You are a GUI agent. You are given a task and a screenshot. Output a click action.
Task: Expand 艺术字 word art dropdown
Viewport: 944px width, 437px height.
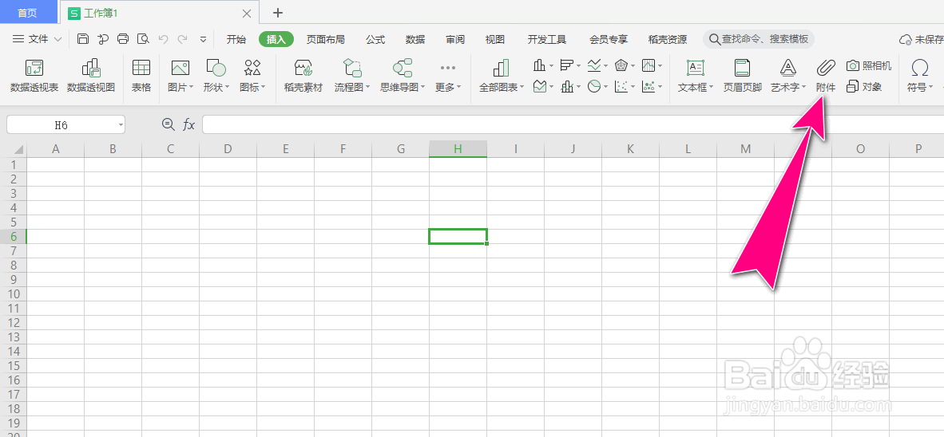click(803, 87)
